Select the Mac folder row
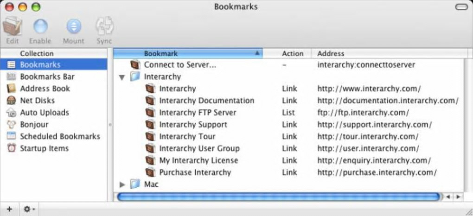 coord(288,184)
